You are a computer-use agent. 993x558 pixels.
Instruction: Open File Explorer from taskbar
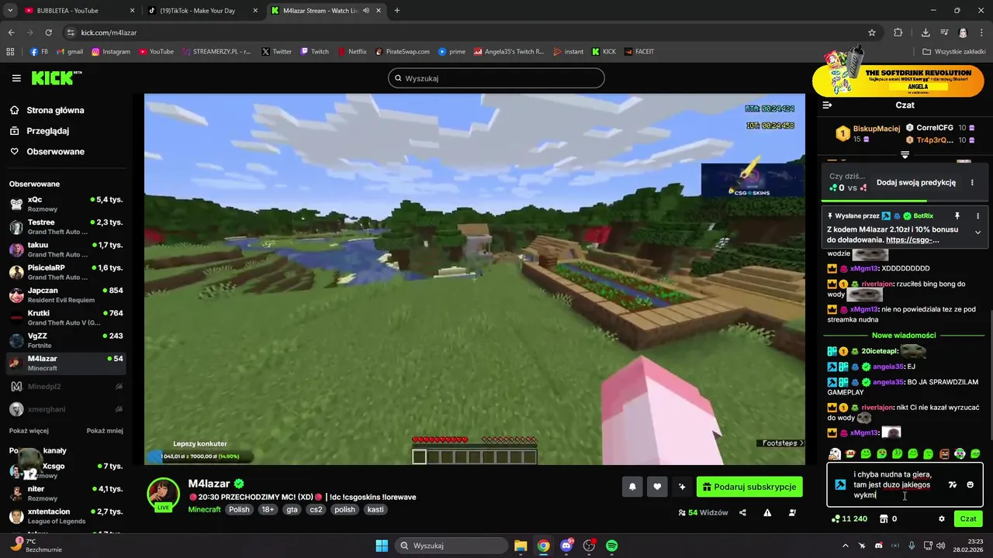pos(521,546)
